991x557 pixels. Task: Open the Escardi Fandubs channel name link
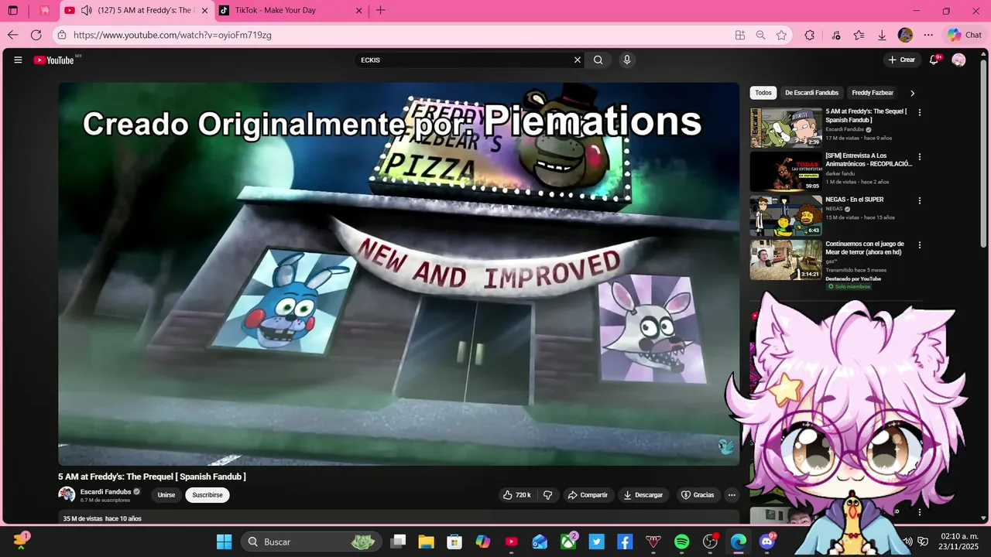point(105,491)
